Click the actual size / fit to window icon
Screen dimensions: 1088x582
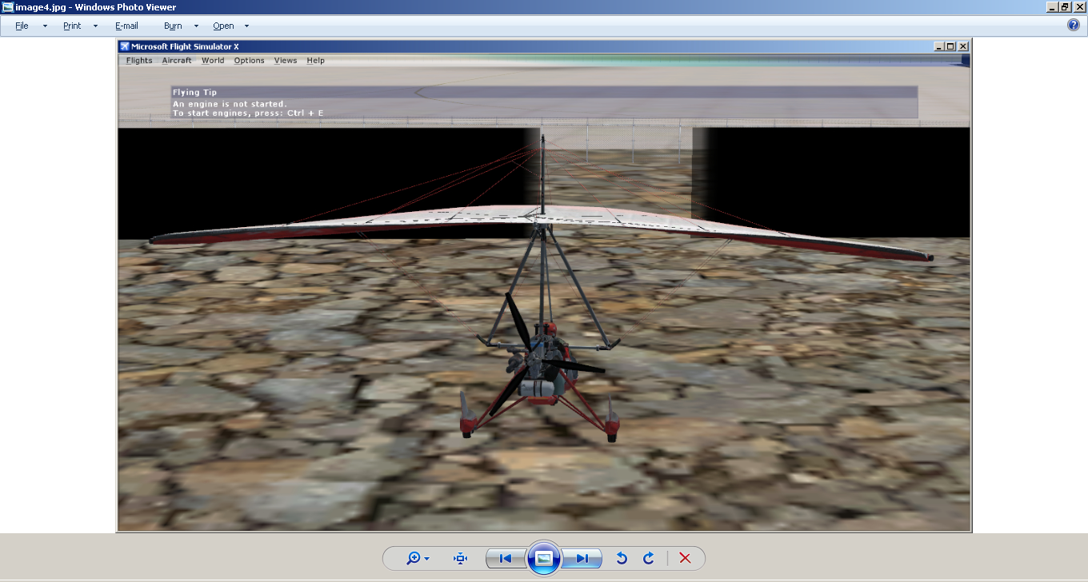coord(460,558)
